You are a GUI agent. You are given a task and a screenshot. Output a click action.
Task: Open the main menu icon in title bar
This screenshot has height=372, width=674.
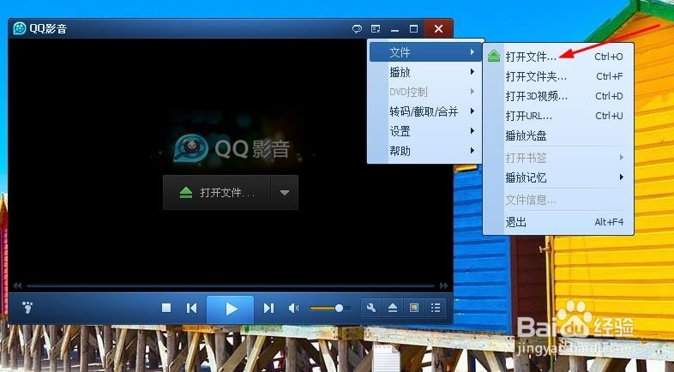376,29
